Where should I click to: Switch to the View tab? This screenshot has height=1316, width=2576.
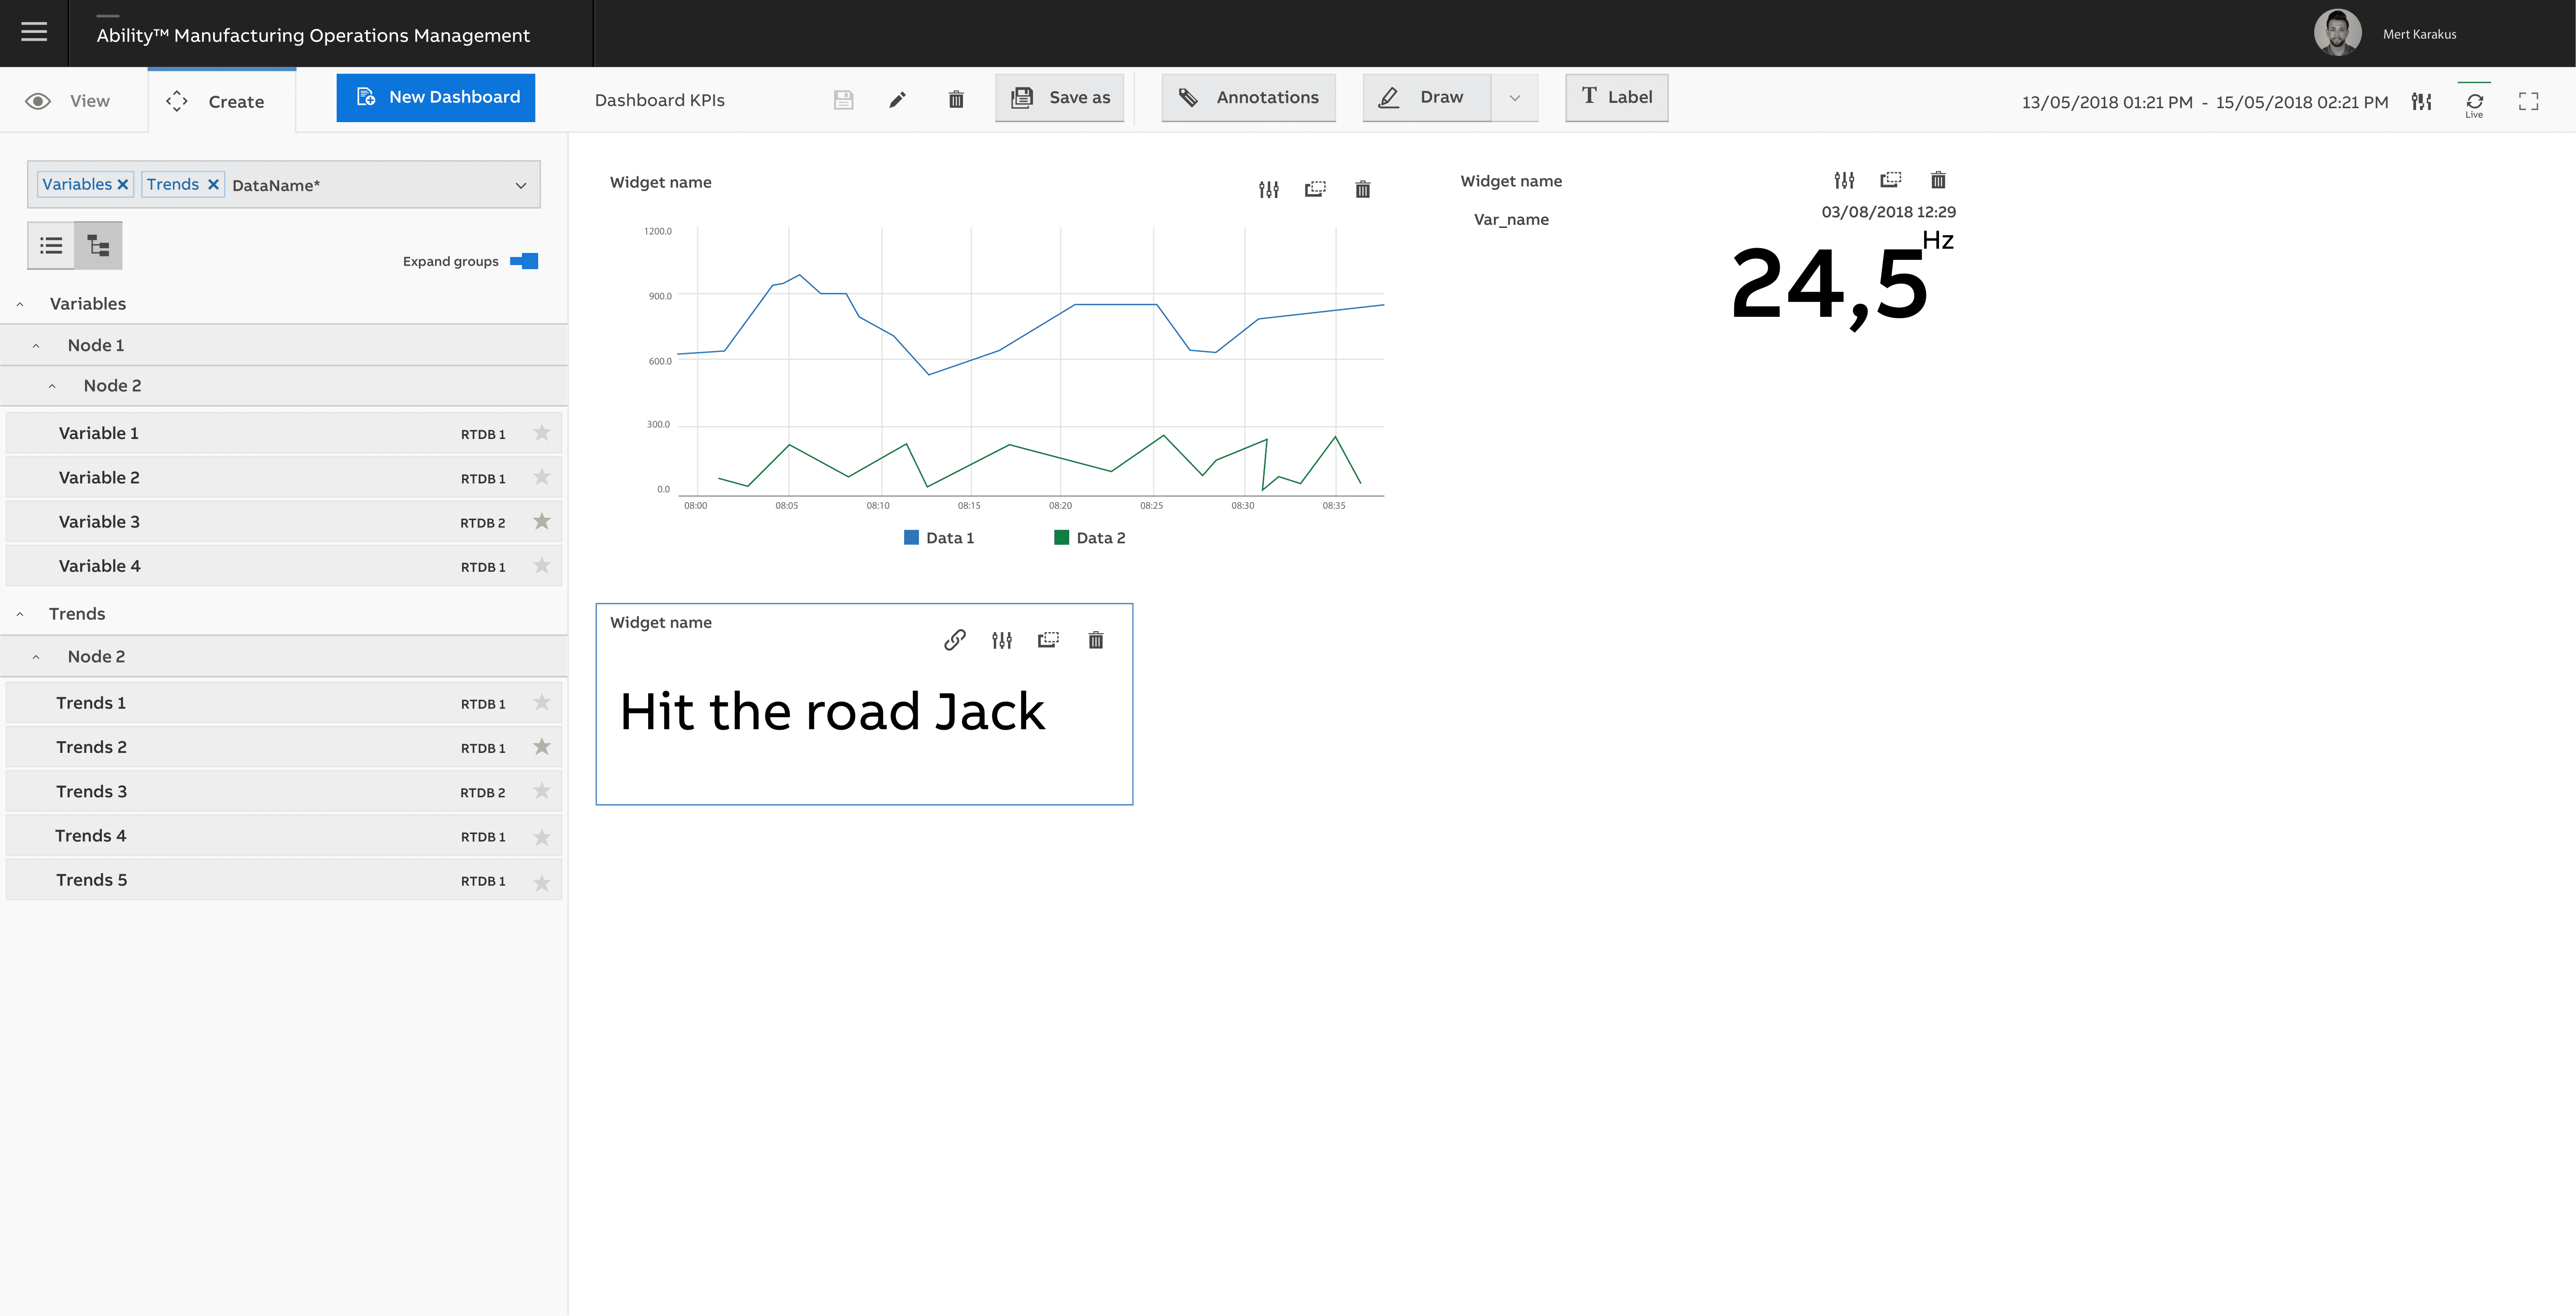tap(70, 101)
